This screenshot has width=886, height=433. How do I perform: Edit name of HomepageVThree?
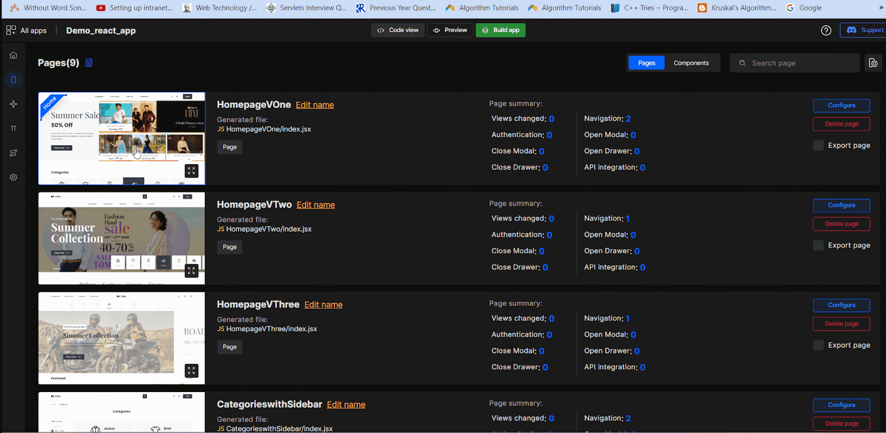[x=323, y=305]
